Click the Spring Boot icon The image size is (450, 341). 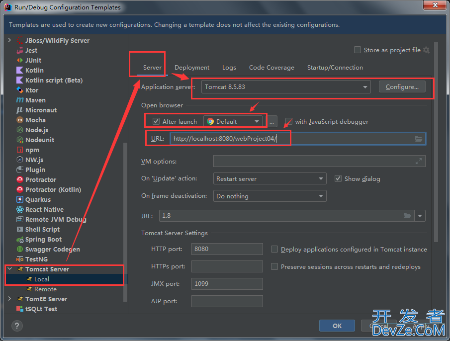20,240
